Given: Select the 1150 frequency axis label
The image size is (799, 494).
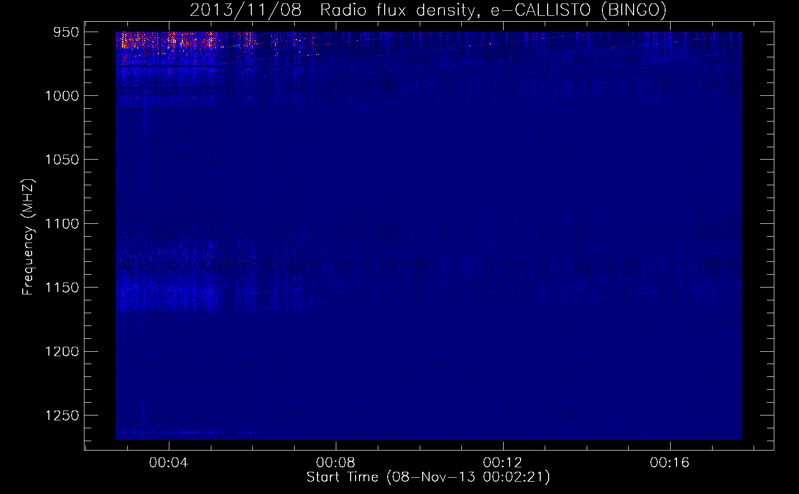Looking at the screenshot, I should coord(62,288).
